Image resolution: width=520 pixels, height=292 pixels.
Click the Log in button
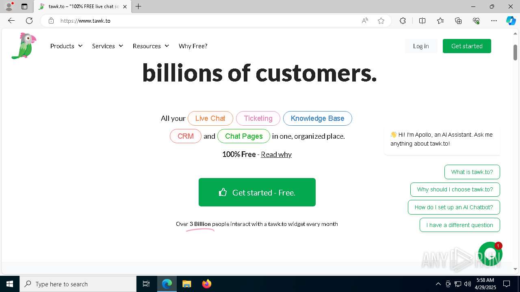click(x=421, y=46)
